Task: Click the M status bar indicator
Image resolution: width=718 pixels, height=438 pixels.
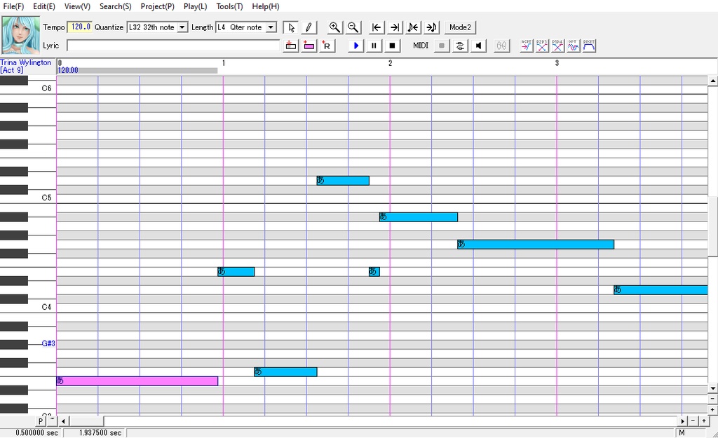Action: tap(682, 432)
